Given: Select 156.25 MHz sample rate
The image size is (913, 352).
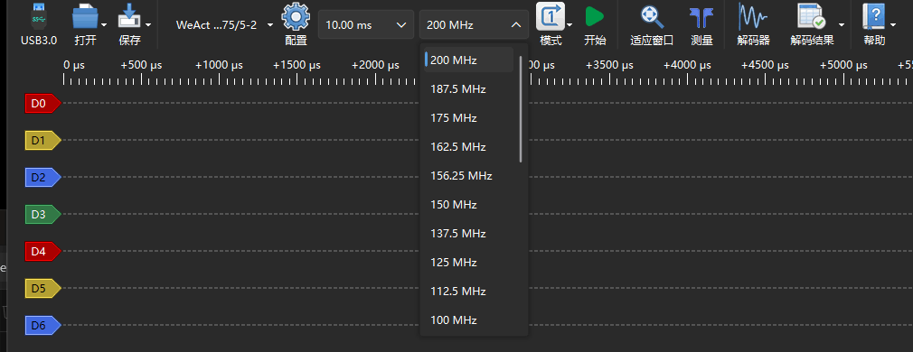Looking at the screenshot, I should coord(469,176).
